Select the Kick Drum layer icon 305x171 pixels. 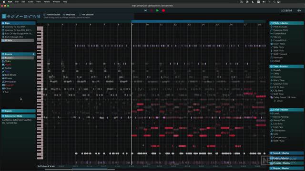coord(3,75)
